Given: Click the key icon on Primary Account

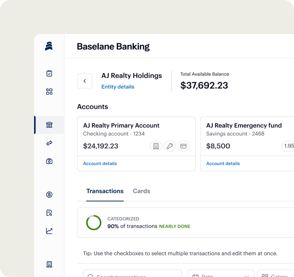Looking at the screenshot, I should point(170,146).
